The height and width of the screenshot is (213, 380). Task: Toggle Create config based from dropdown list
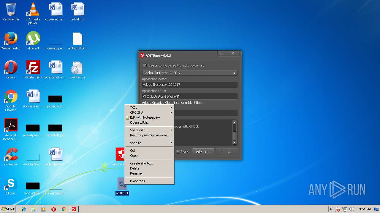pyautogui.click(x=145, y=65)
